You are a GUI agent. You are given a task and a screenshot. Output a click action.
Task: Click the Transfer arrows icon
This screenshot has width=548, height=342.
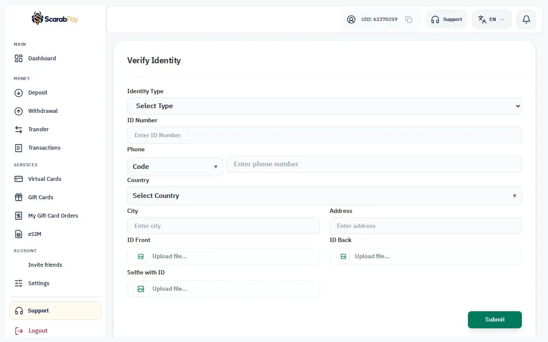coord(18,130)
